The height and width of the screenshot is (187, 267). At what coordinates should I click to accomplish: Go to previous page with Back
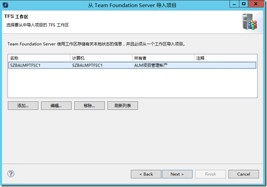tap(146, 174)
